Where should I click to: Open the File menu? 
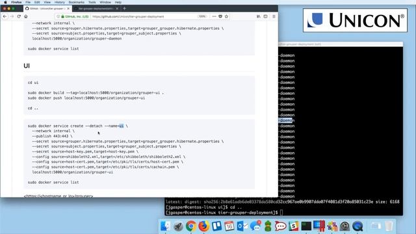28,2
